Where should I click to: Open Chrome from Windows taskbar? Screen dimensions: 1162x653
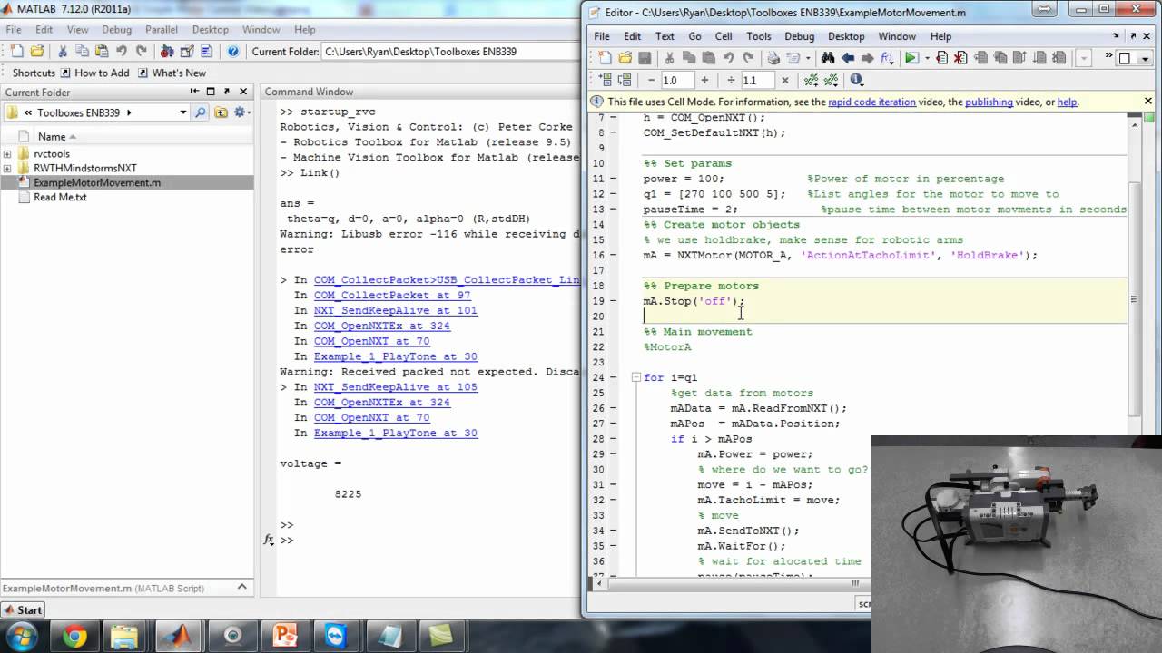[x=76, y=637]
